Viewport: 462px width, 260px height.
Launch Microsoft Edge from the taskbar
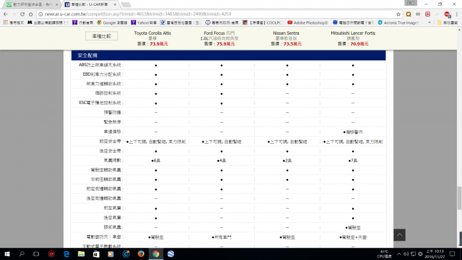click(66, 254)
